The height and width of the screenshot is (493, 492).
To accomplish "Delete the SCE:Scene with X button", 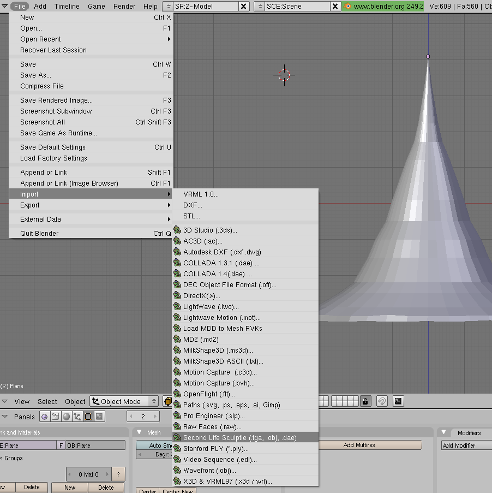I will point(335,7).
